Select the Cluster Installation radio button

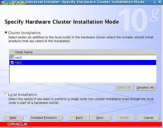click(x=6, y=33)
